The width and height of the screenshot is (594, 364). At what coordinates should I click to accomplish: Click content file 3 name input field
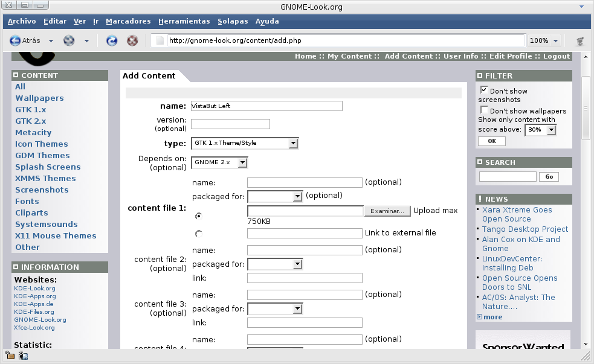tap(305, 295)
